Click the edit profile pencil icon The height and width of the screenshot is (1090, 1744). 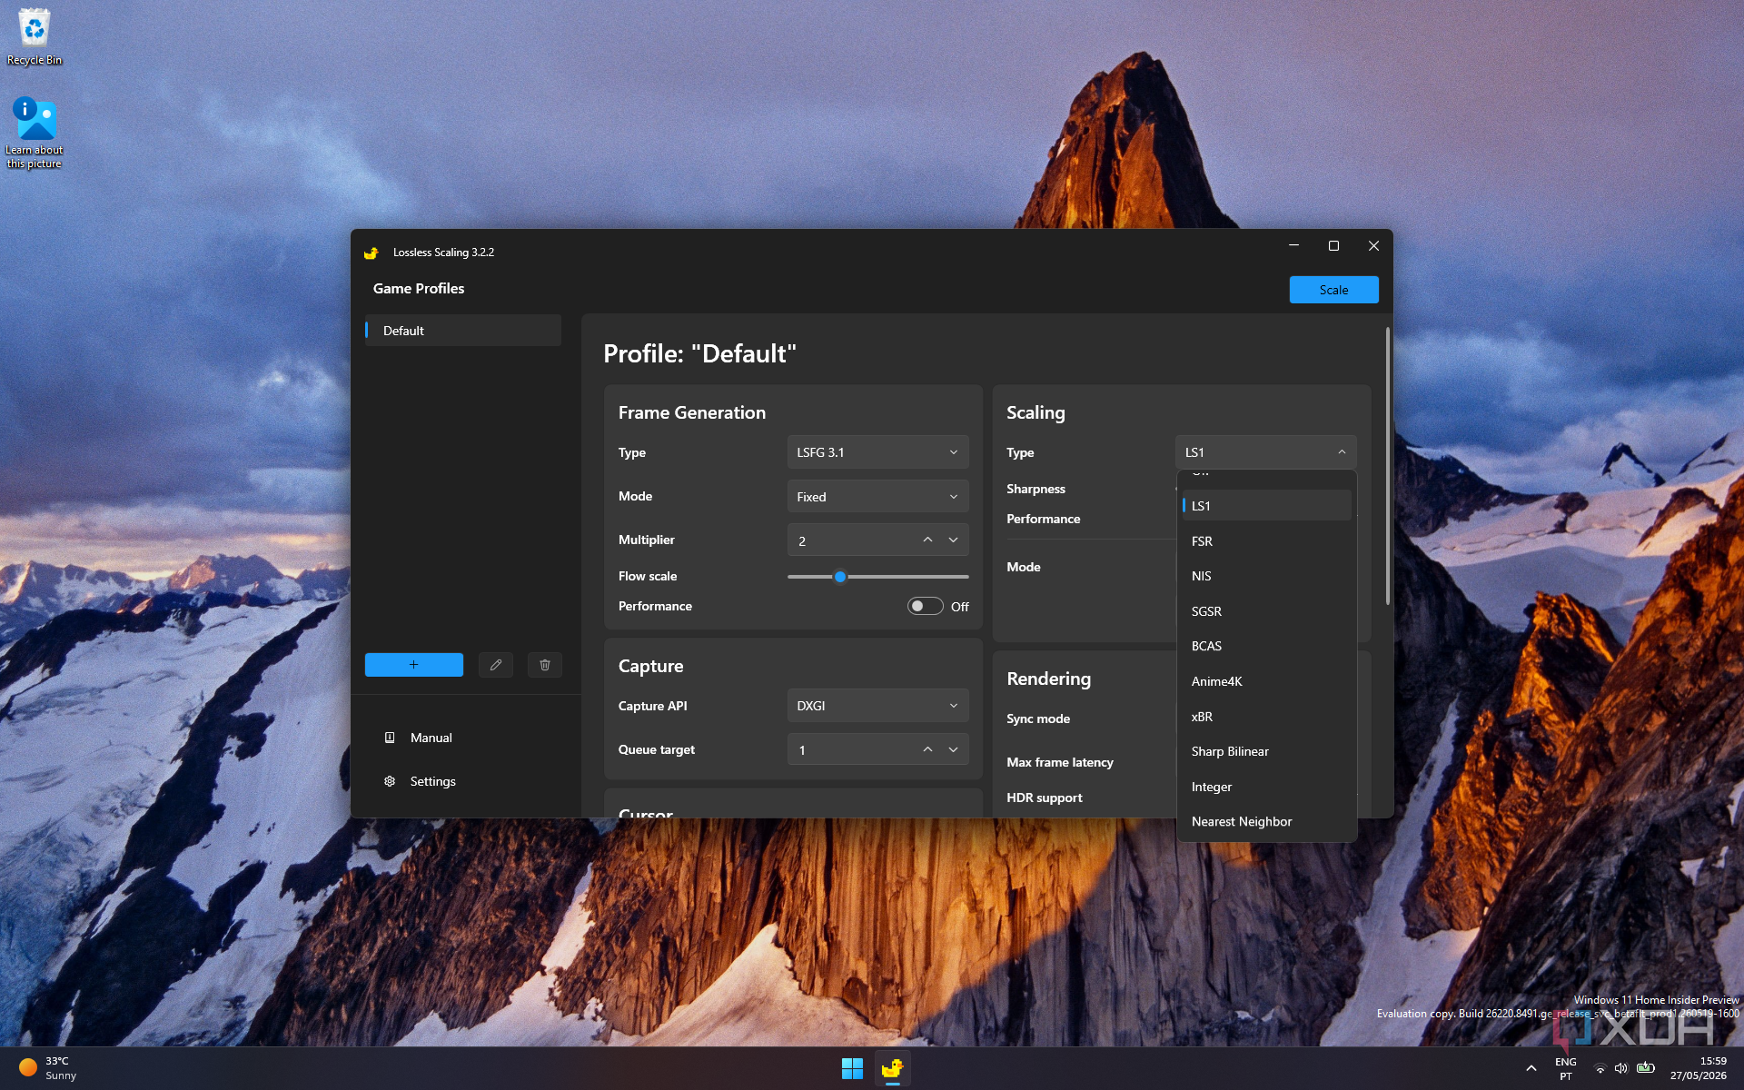click(x=496, y=665)
